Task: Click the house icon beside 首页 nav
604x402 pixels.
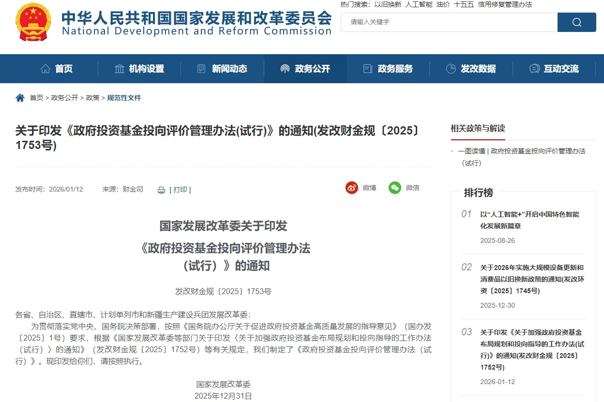Action: (45, 69)
